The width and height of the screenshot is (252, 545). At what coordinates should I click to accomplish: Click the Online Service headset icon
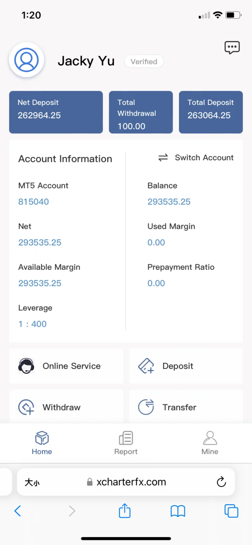(x=26, y=366)
